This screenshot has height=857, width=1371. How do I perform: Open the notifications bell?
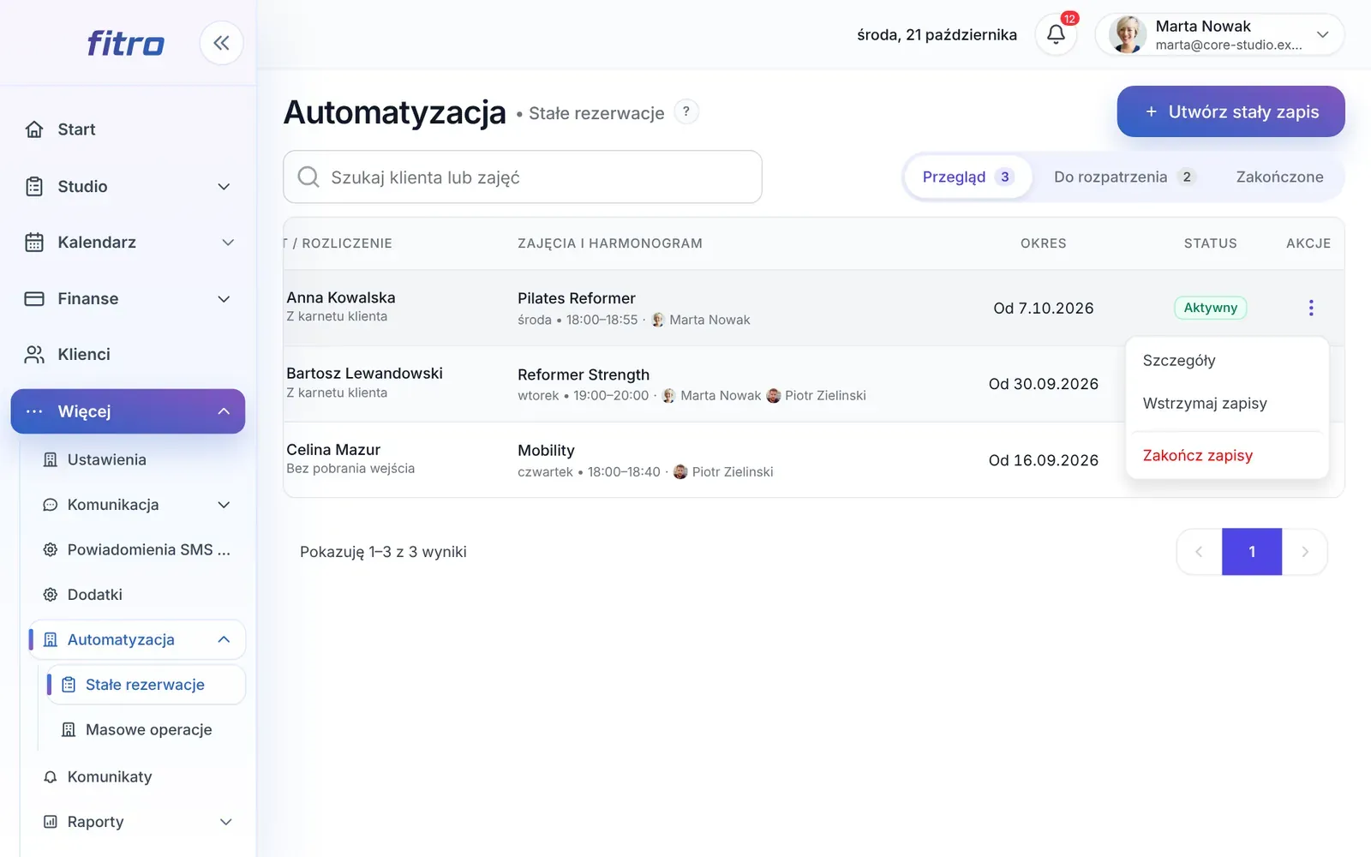[1056, 35]
